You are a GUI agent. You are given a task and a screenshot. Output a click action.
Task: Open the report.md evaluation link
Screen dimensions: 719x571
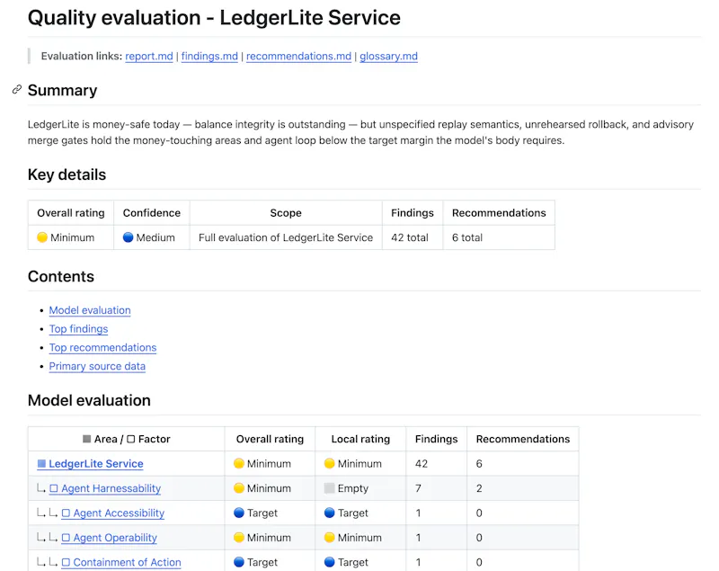coord(149,57)
